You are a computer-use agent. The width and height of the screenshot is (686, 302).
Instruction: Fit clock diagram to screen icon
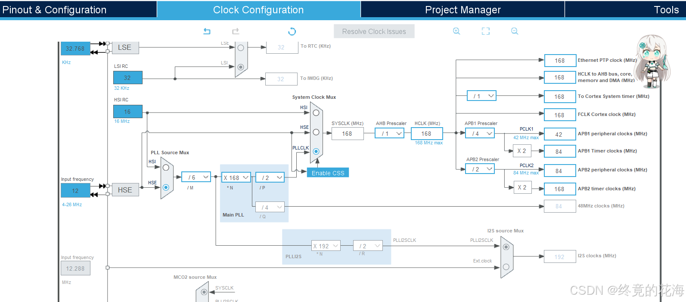pyautogui.click(x=486, y=31)
